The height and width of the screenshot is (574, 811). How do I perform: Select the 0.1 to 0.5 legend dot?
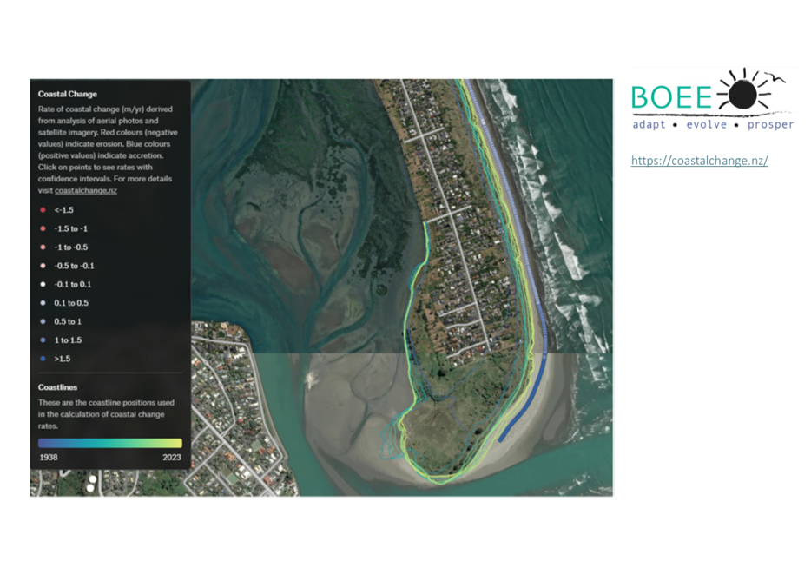(x=43, y=303)
